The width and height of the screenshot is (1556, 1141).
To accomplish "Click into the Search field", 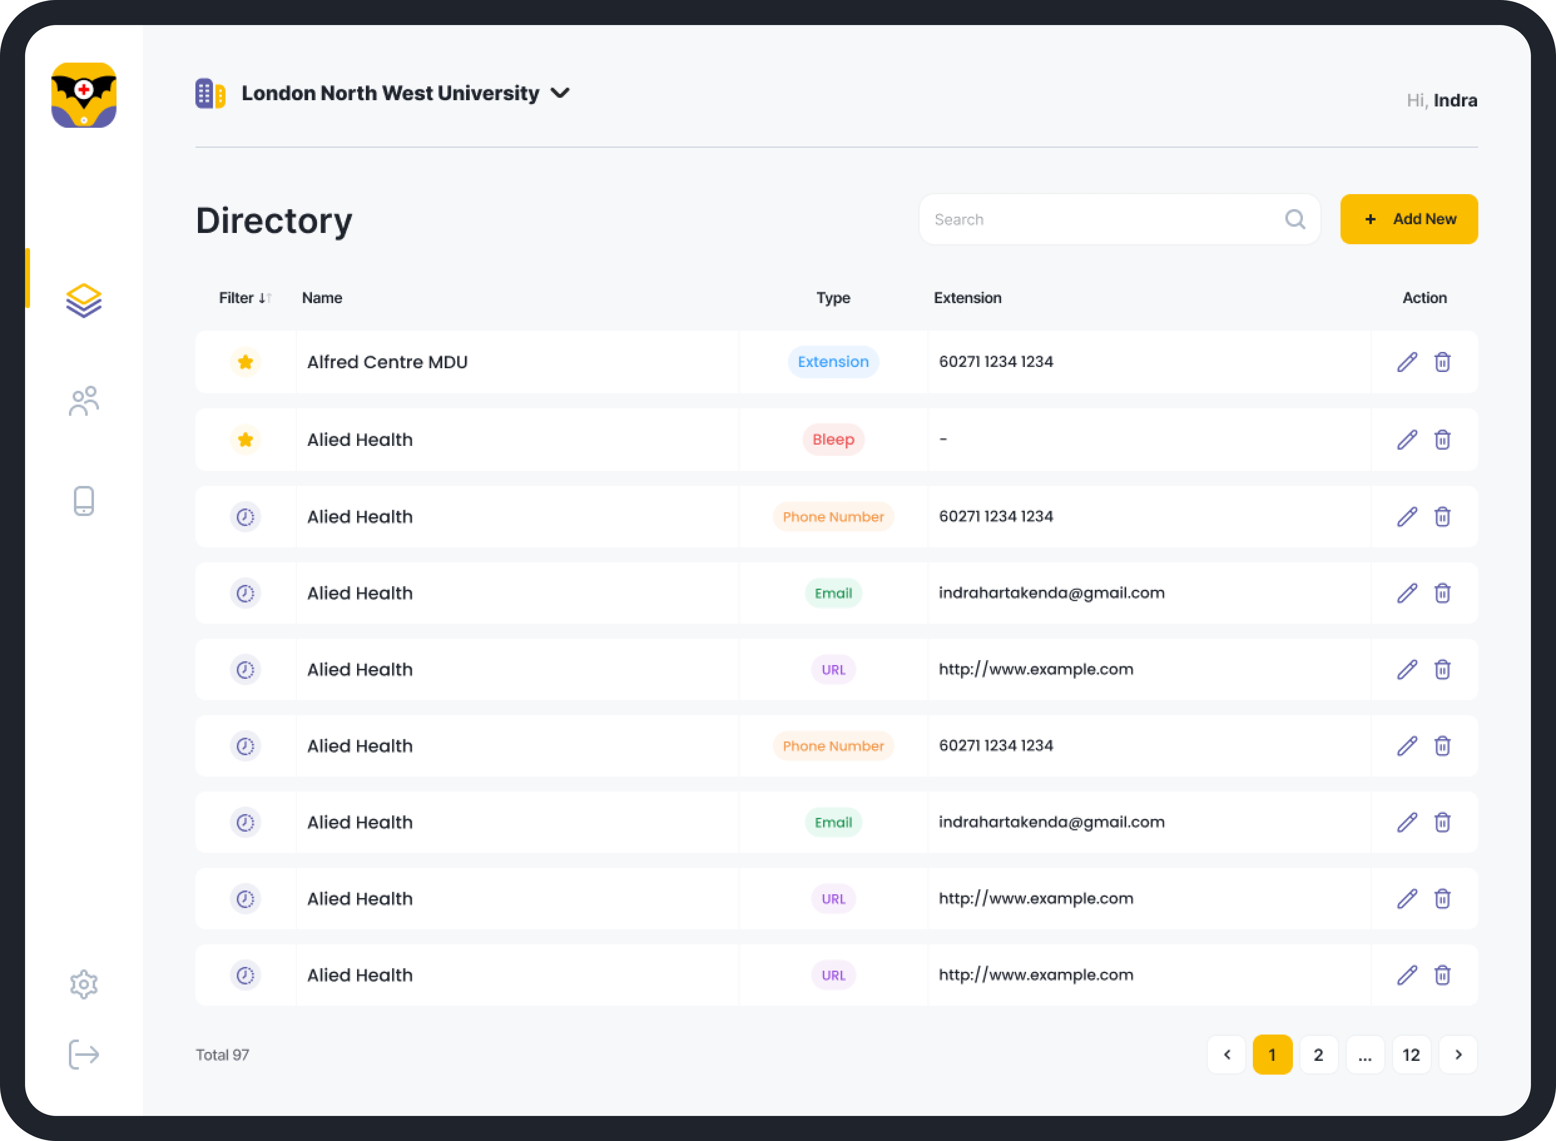I will 1099,220.
